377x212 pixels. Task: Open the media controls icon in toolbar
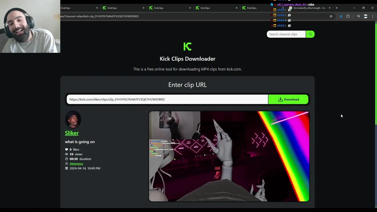tap(358, 16)
